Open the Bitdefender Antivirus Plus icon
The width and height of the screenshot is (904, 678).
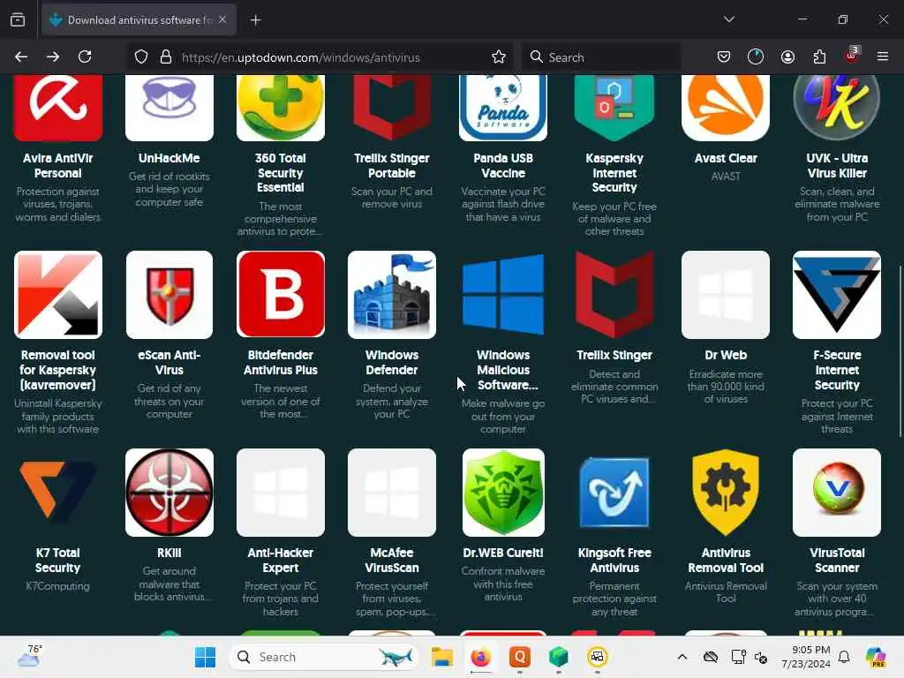click(280, 295)
